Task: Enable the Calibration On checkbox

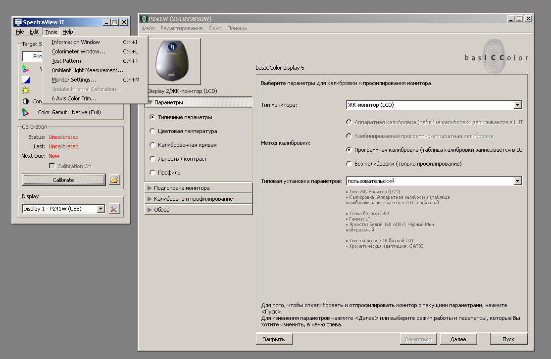Action: [52, 166]
